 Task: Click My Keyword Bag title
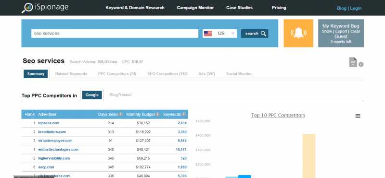pos(341,26)
